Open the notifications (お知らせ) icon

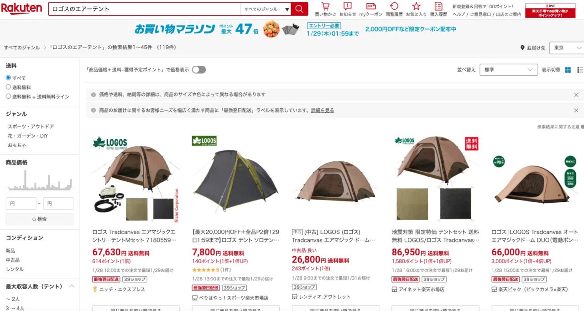pos(348,9)
